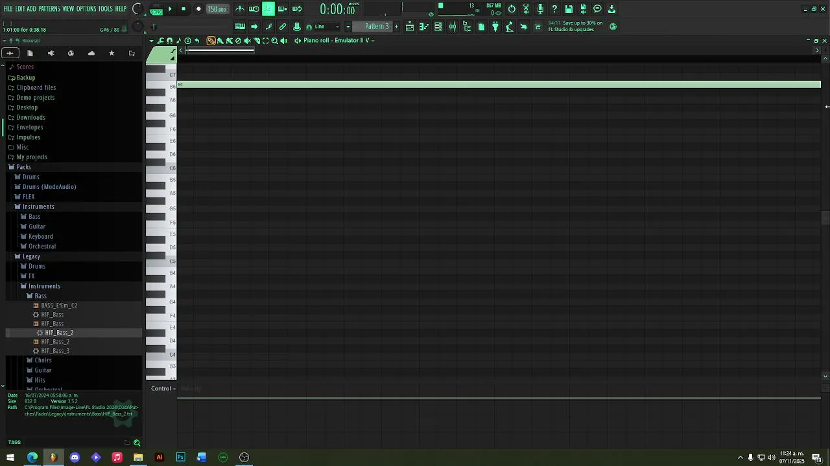Open the Mixer view icon
Viewport: 830px width, 466px height.
coord(453,27)
